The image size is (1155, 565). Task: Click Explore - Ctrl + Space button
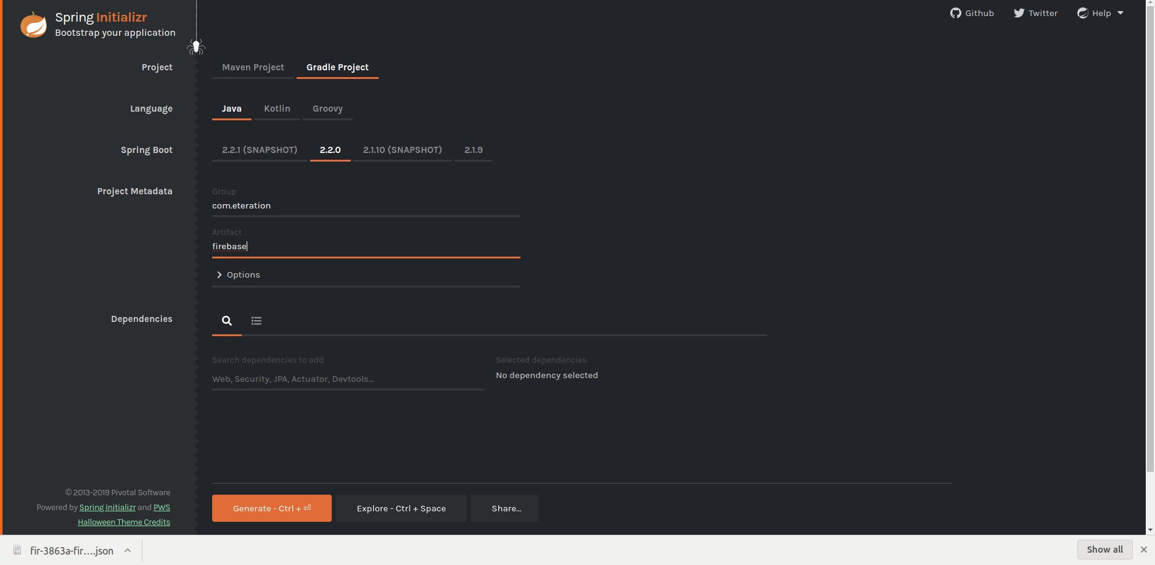click(401, 508)
